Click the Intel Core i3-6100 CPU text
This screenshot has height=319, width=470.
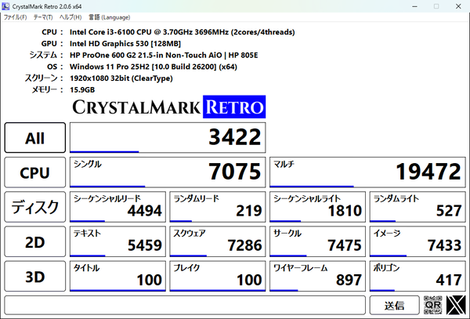(x=183, y=32)
